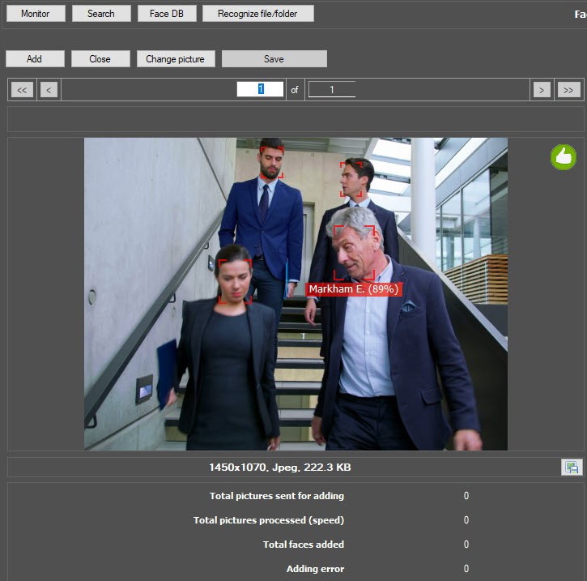Open the Face DB tab
Screen dimensions: 587x581
167,14
